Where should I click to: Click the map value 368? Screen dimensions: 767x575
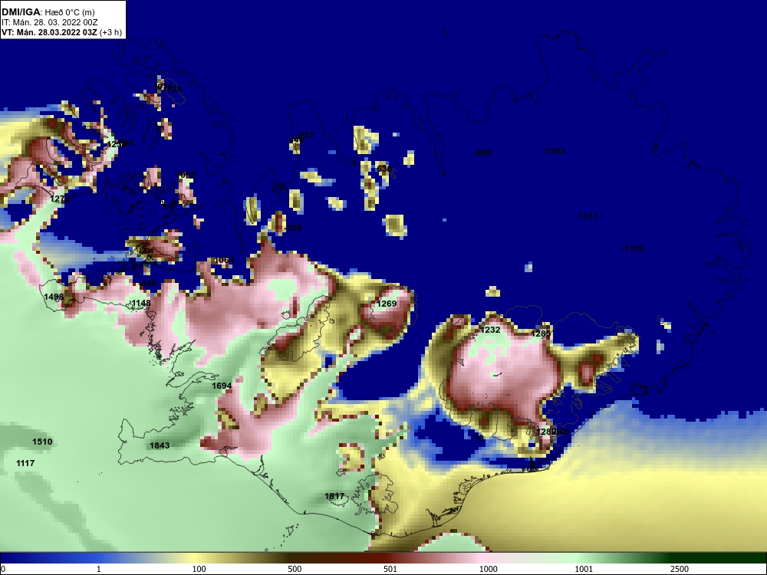[294, 228]
